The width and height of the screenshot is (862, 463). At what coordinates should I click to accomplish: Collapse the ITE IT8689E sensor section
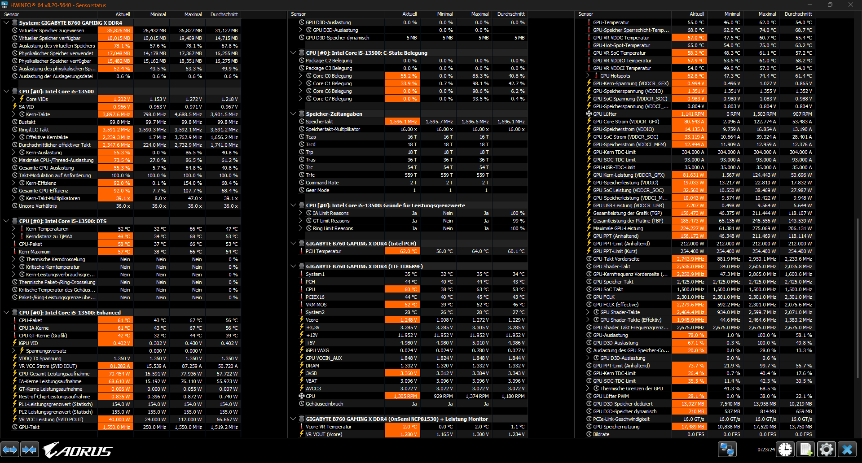(293, 266)
